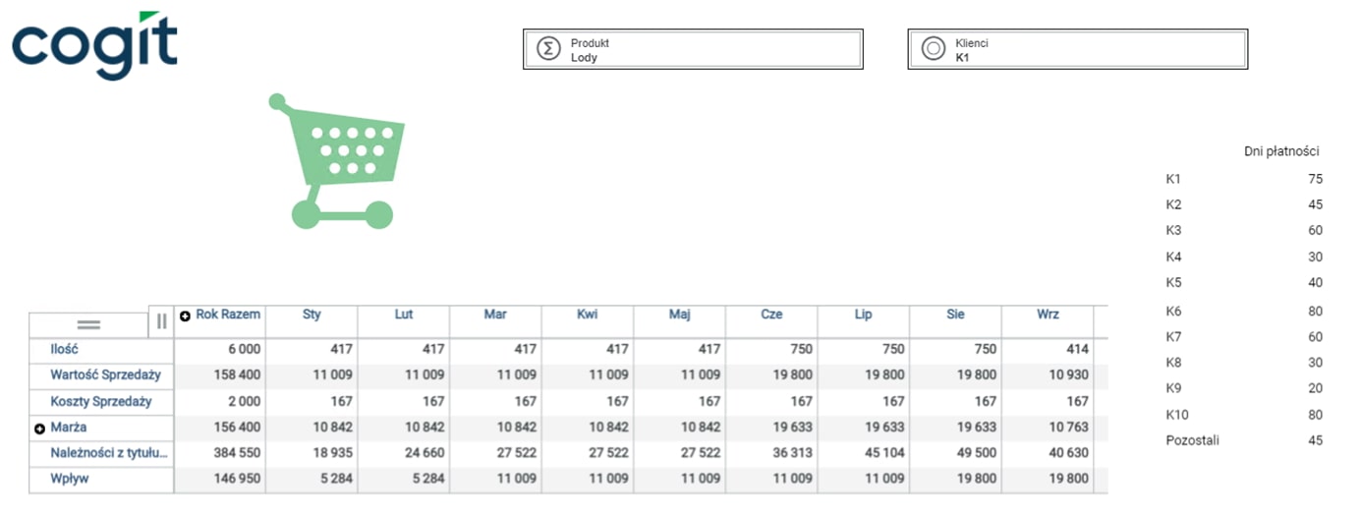
Task: Click the Wpływ row label
Action: (x=69, y=478)
